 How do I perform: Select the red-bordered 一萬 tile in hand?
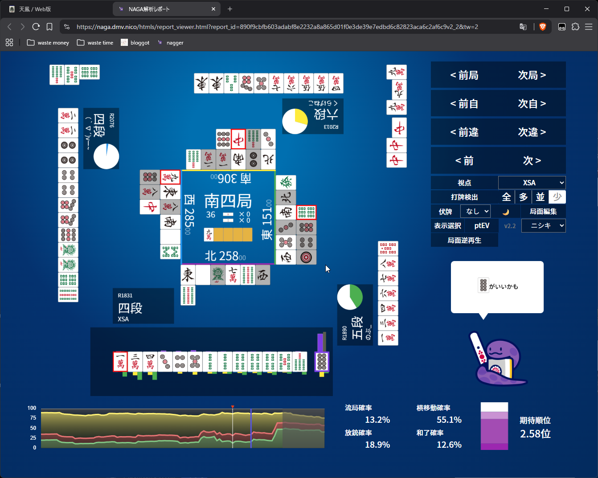coord(121,361)
